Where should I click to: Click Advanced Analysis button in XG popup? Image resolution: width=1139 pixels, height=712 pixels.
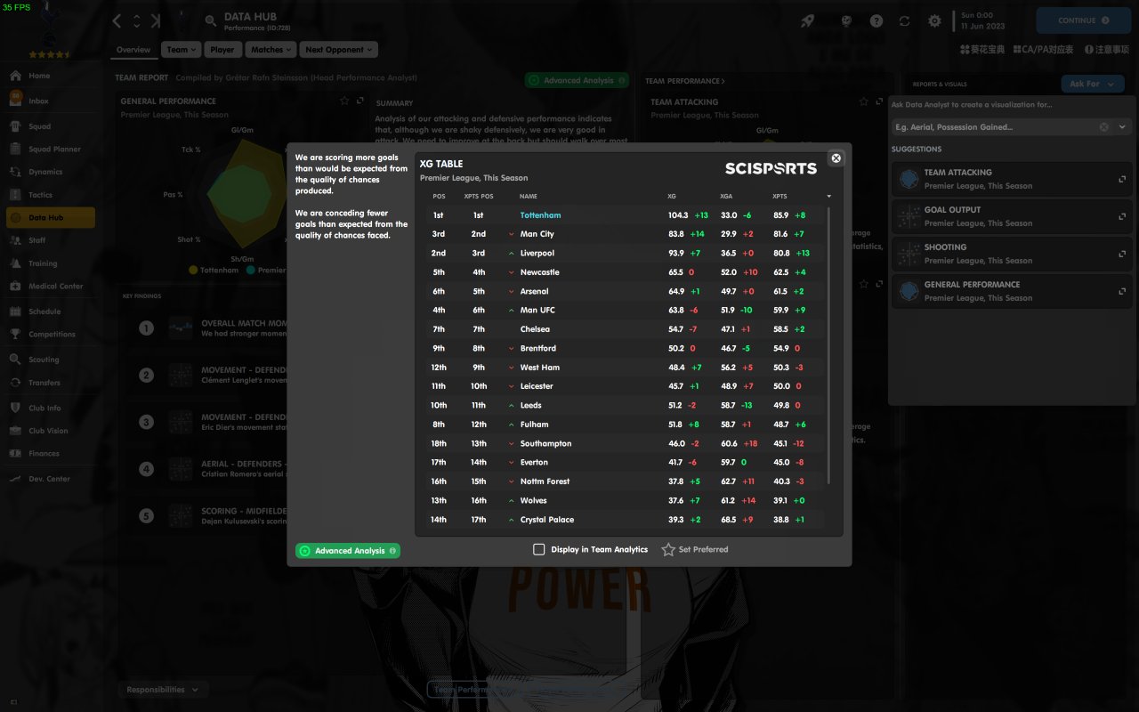click(348, 551)
